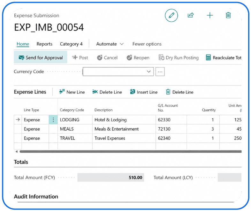Click the MEALS category code cell

point(75,129)
